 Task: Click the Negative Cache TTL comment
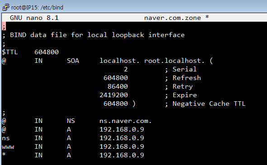pyautogui.click(x=209, y=104)
